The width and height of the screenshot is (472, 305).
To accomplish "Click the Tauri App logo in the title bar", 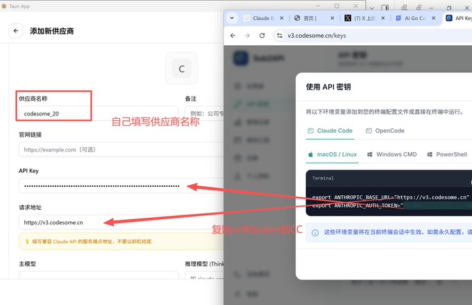I will 4,6.
